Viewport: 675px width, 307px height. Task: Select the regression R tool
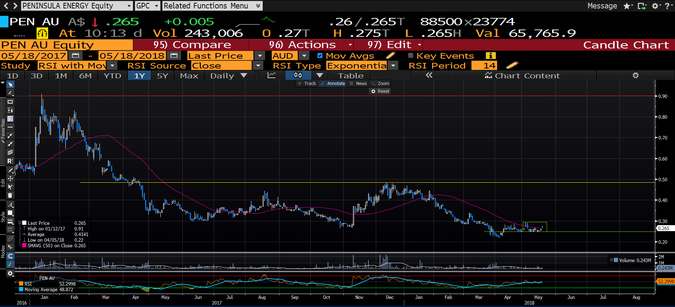(x=10, y=161)
